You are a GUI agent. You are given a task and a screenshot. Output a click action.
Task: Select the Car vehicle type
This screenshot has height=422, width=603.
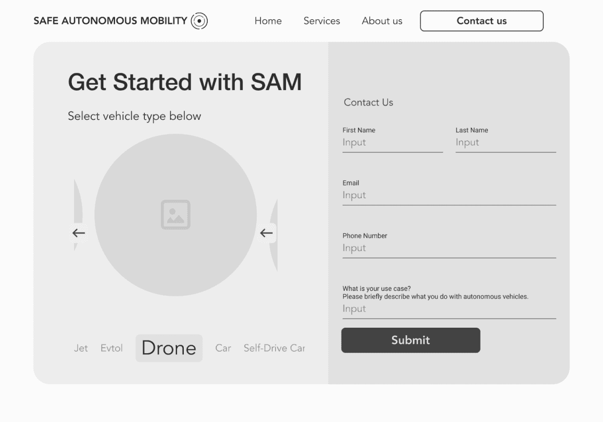pos(223,348)
